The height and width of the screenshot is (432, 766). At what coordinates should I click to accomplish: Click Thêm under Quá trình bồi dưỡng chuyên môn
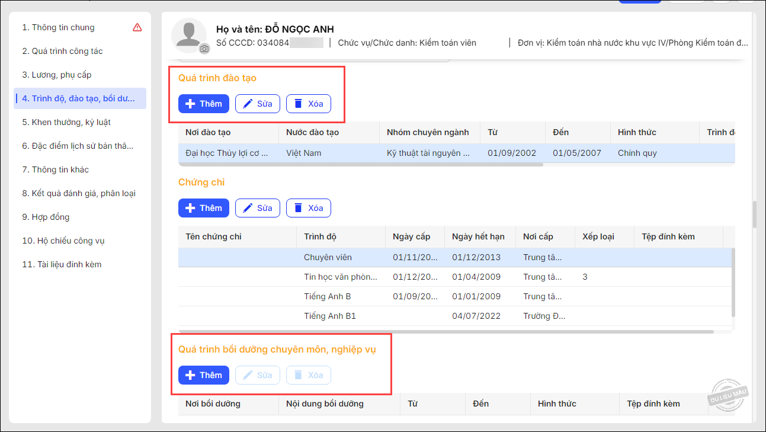pyautogui.click(x=204, y=375)
